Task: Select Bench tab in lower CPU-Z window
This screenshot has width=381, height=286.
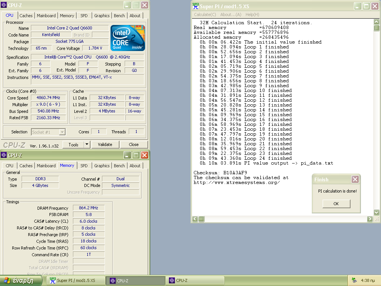Action: click(x=119, y=166)
